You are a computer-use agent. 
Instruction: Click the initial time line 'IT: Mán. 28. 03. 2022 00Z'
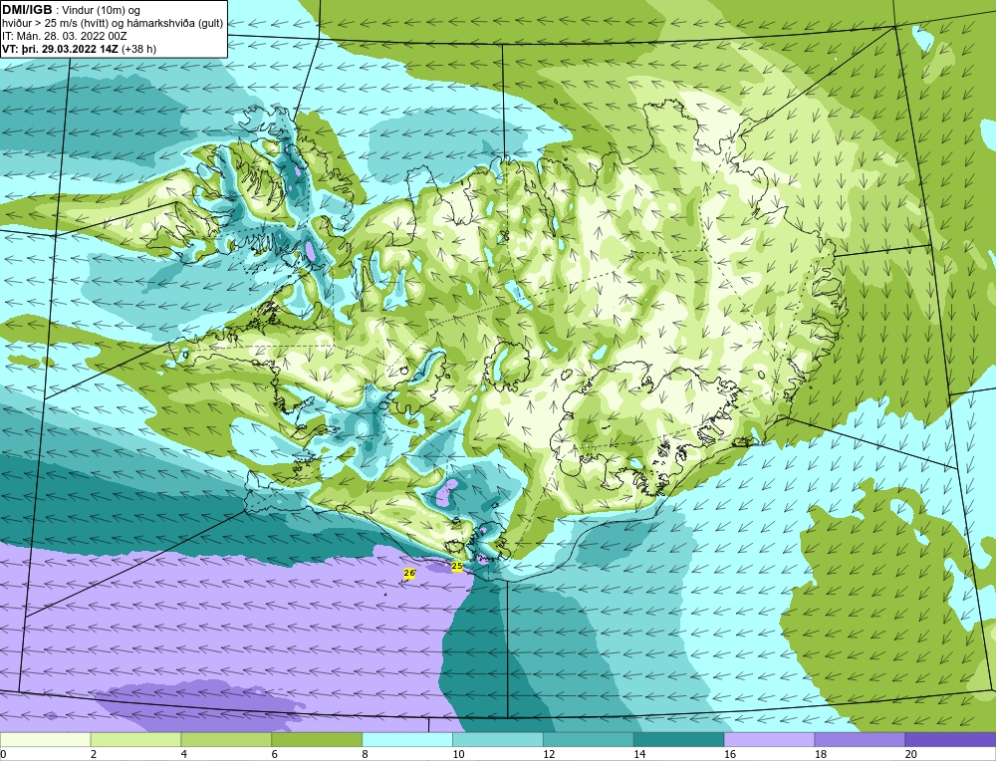[x=64, y=36]
